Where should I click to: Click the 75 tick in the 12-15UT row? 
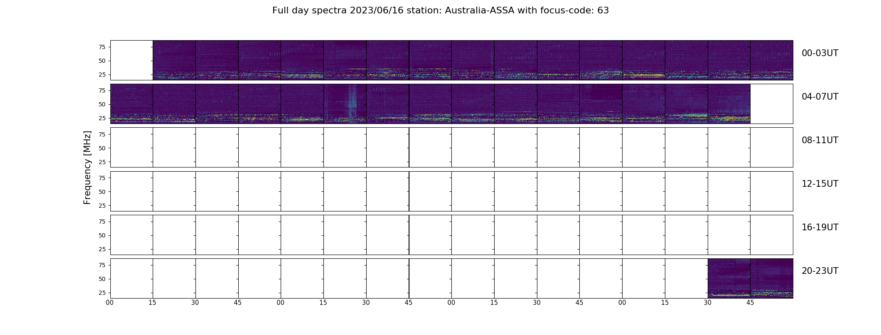click(x=102, y=178)
